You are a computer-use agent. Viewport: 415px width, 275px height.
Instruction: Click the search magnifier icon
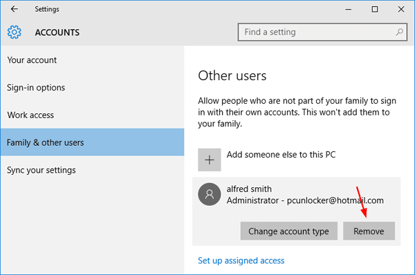point(399,32)
